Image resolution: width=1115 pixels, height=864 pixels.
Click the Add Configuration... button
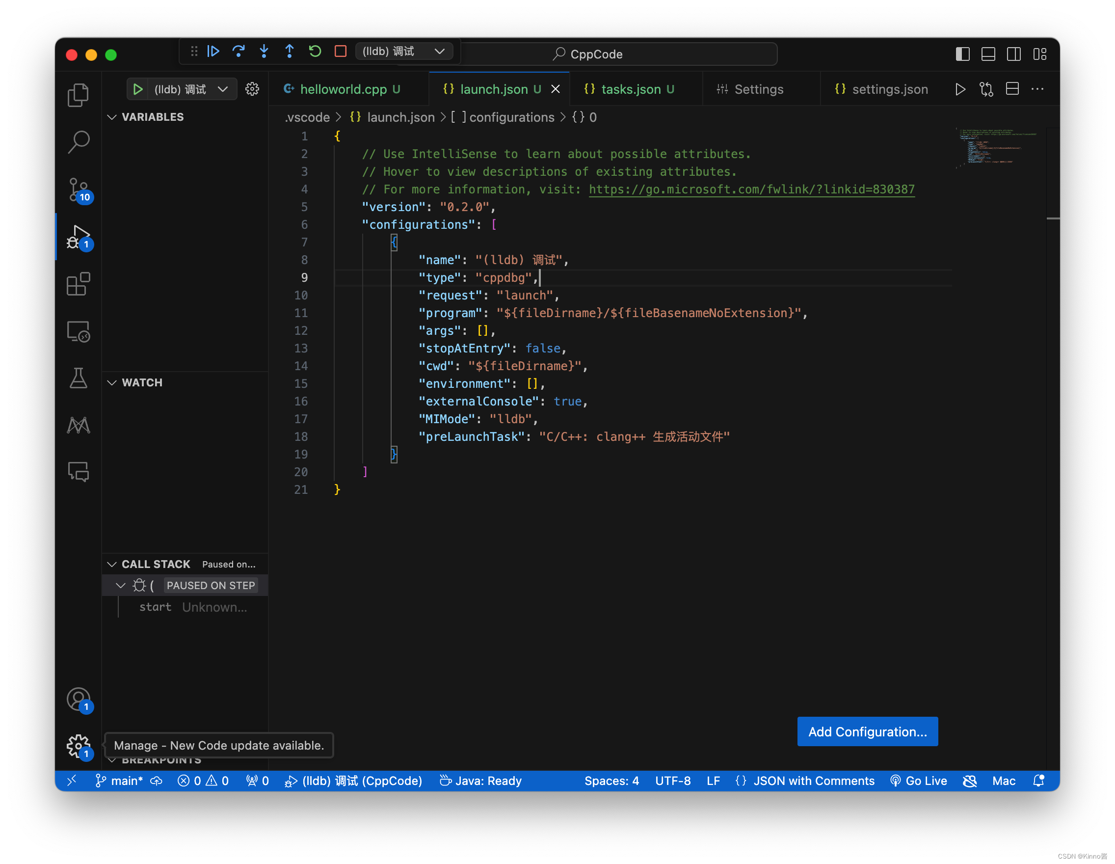(867, 731)
